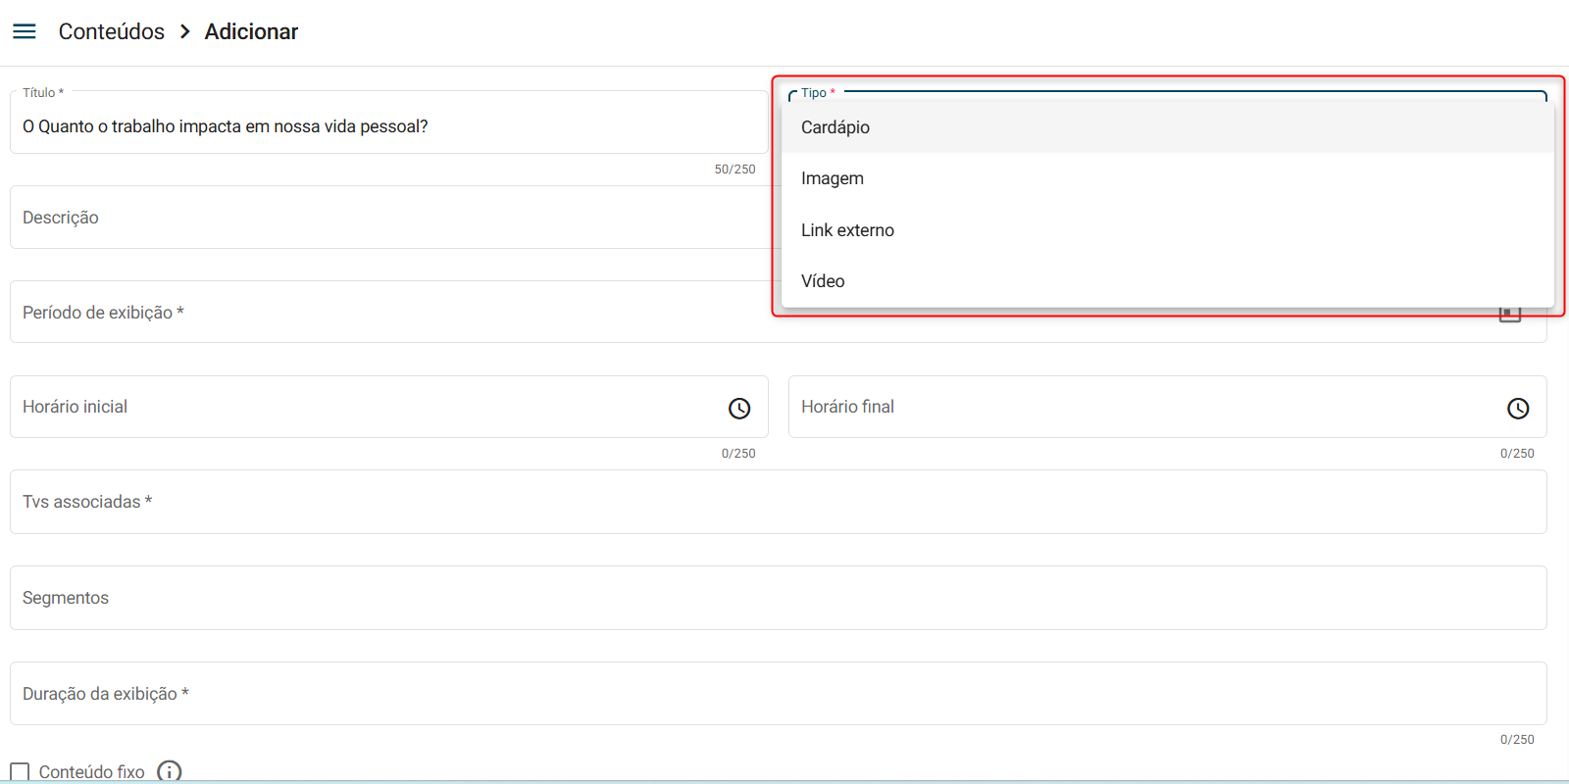Enable the Conteúdo fixo checkbox
1569x784 pixels.
click(x=20, y=772)
